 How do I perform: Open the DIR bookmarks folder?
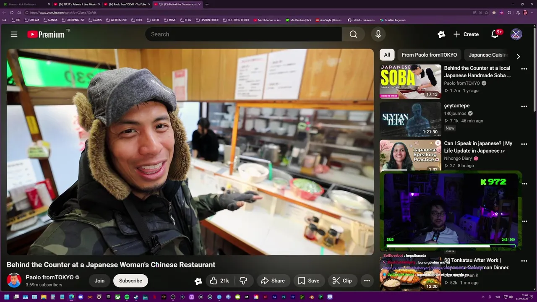pos(16,20)
